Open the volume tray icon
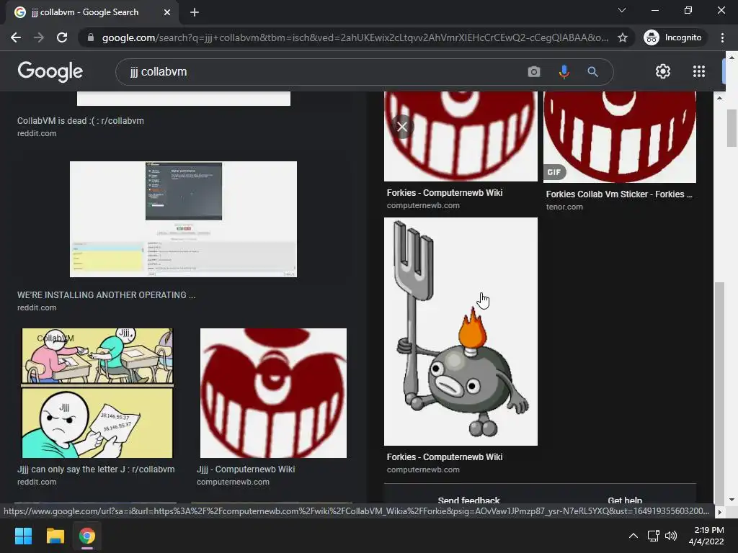The image size is (738, 553). tap(671, 536)
